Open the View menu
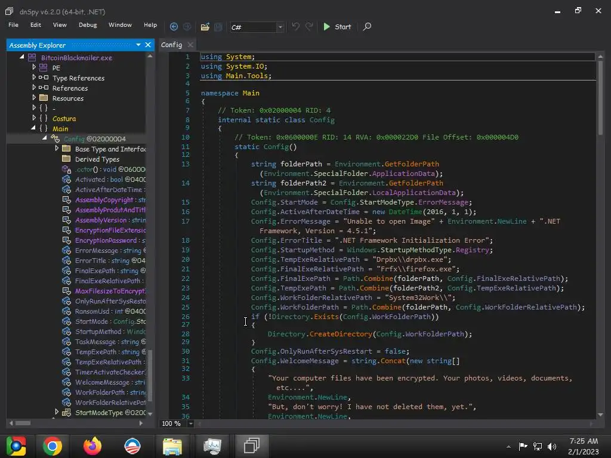The image size is (611, 458). point(60,24)
